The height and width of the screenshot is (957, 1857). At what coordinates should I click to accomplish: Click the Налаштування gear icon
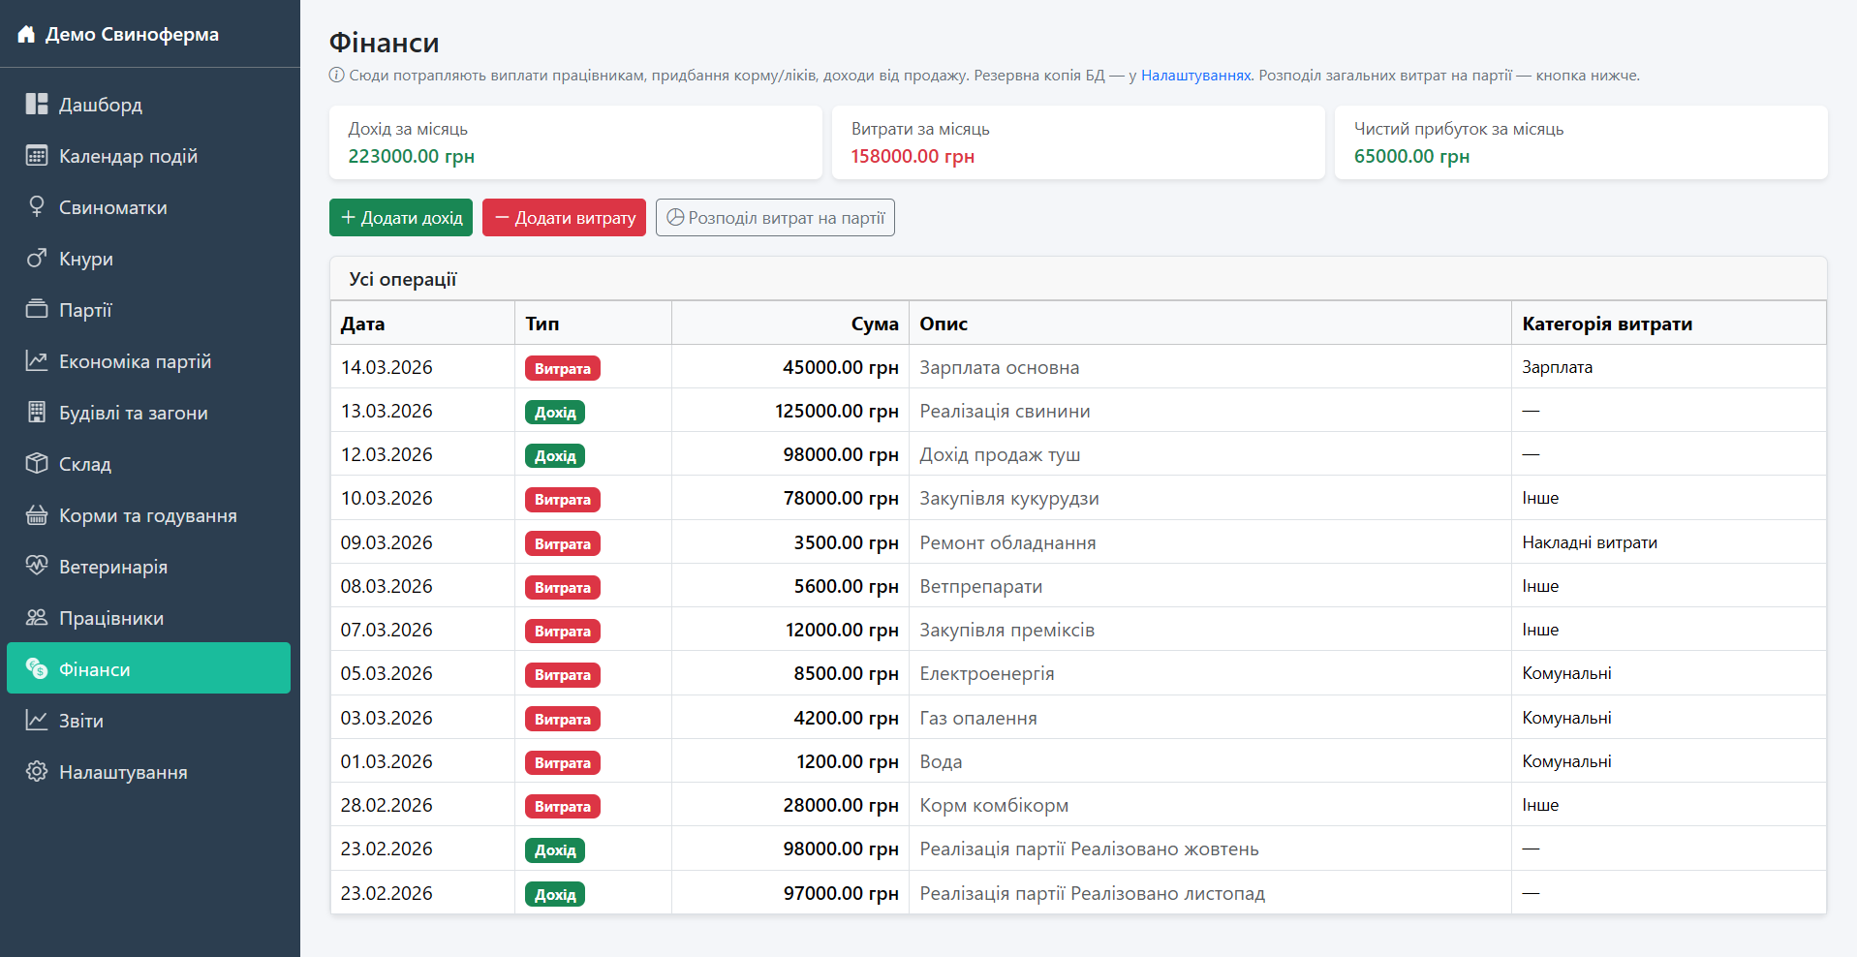37,772
